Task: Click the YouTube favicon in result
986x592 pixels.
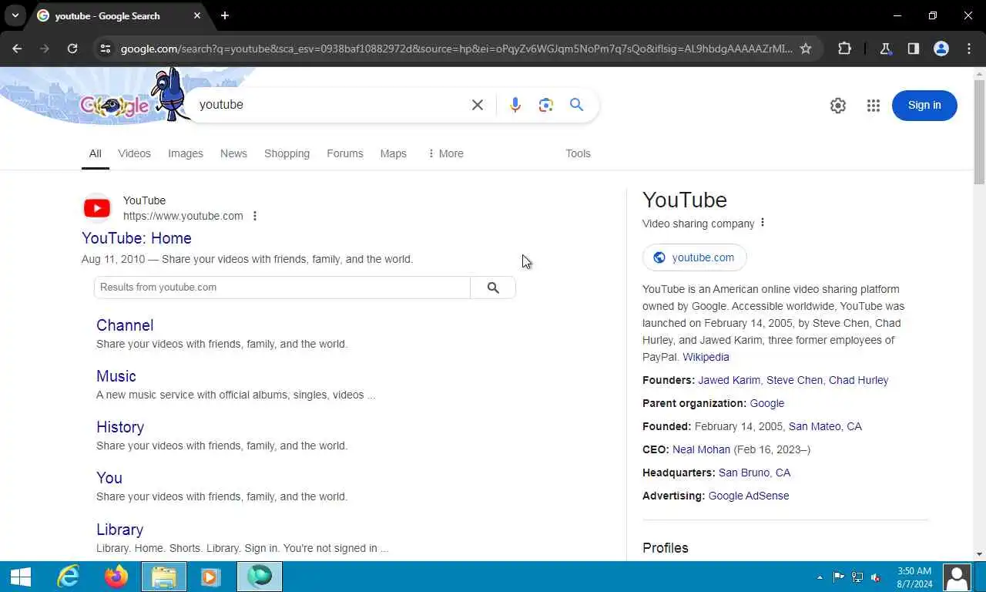Action: point(97,208)
